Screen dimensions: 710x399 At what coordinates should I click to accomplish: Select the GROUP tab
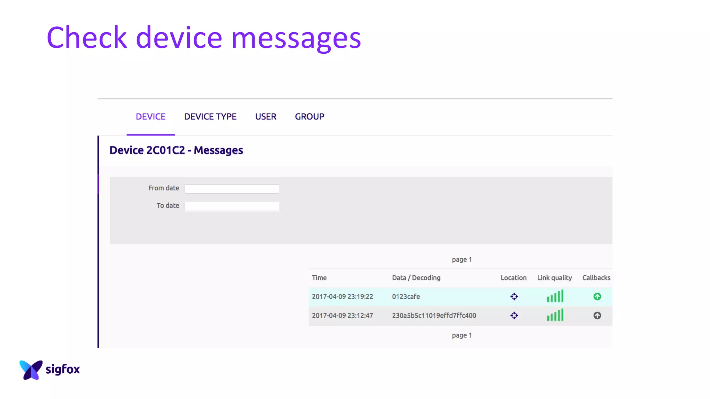(x=310, y=117)
